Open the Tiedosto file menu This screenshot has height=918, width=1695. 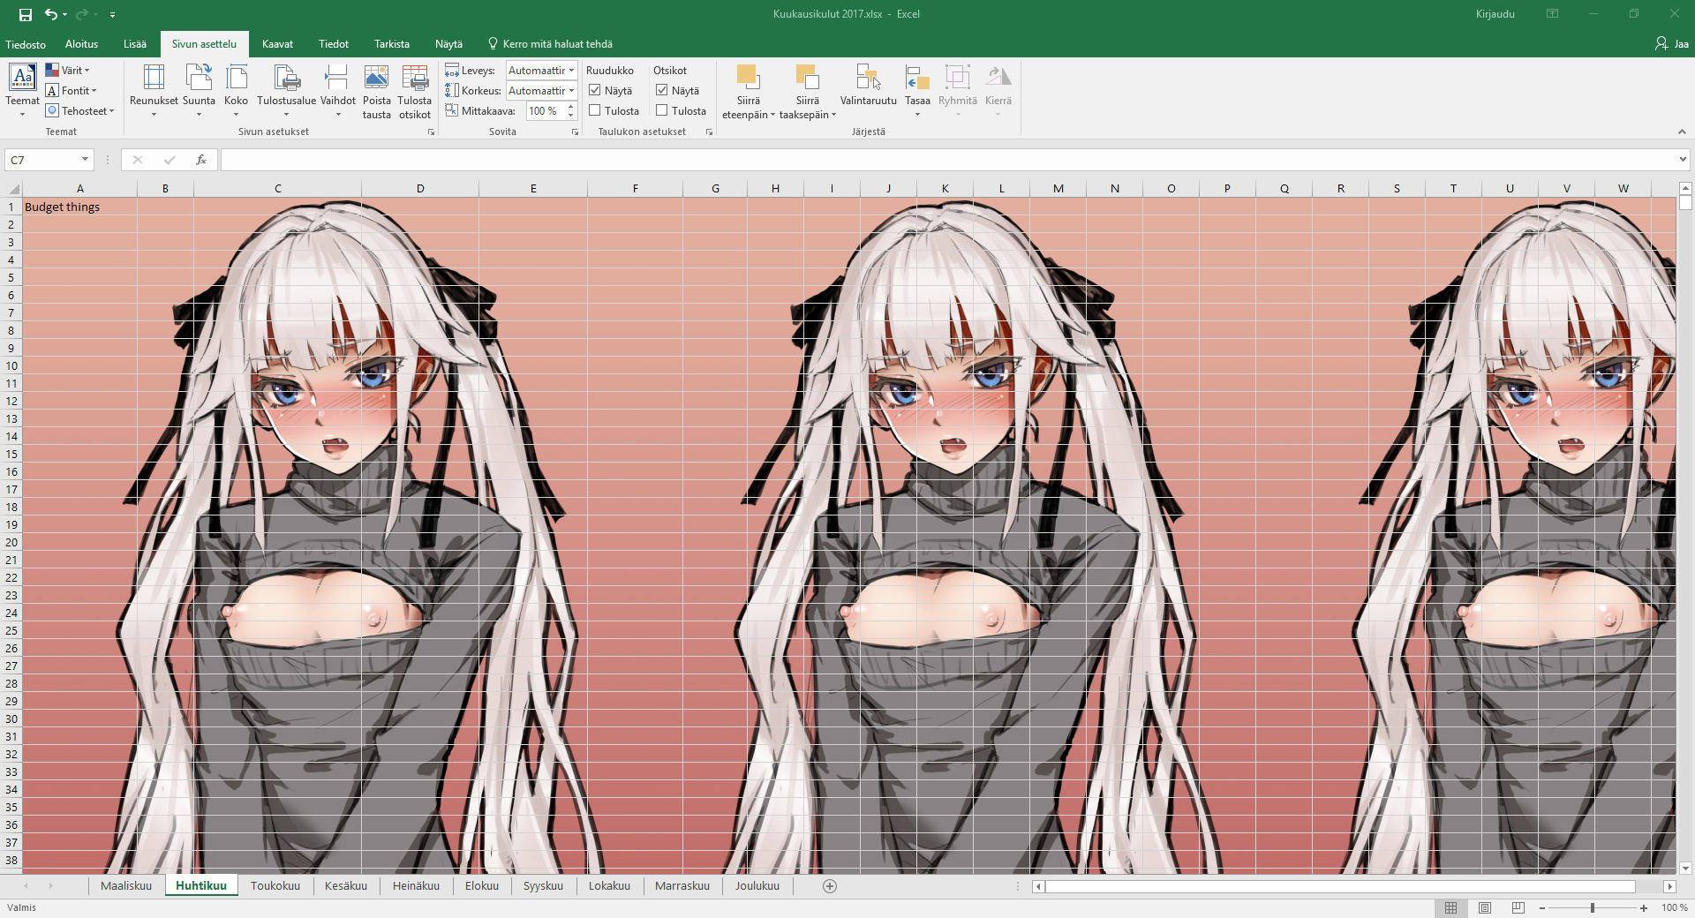26,44
